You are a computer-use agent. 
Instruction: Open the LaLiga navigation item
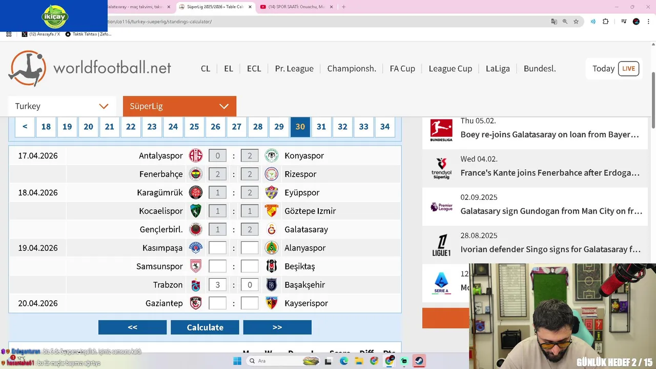click(498, 68)
